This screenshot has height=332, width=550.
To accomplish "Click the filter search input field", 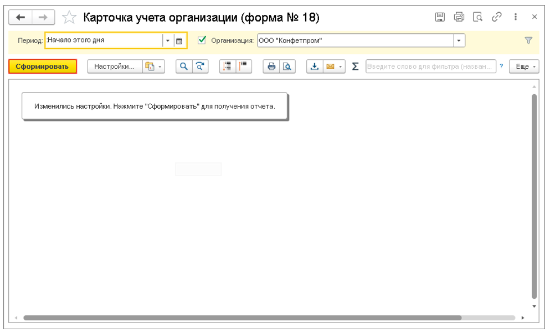I will (x=430, y=67).
